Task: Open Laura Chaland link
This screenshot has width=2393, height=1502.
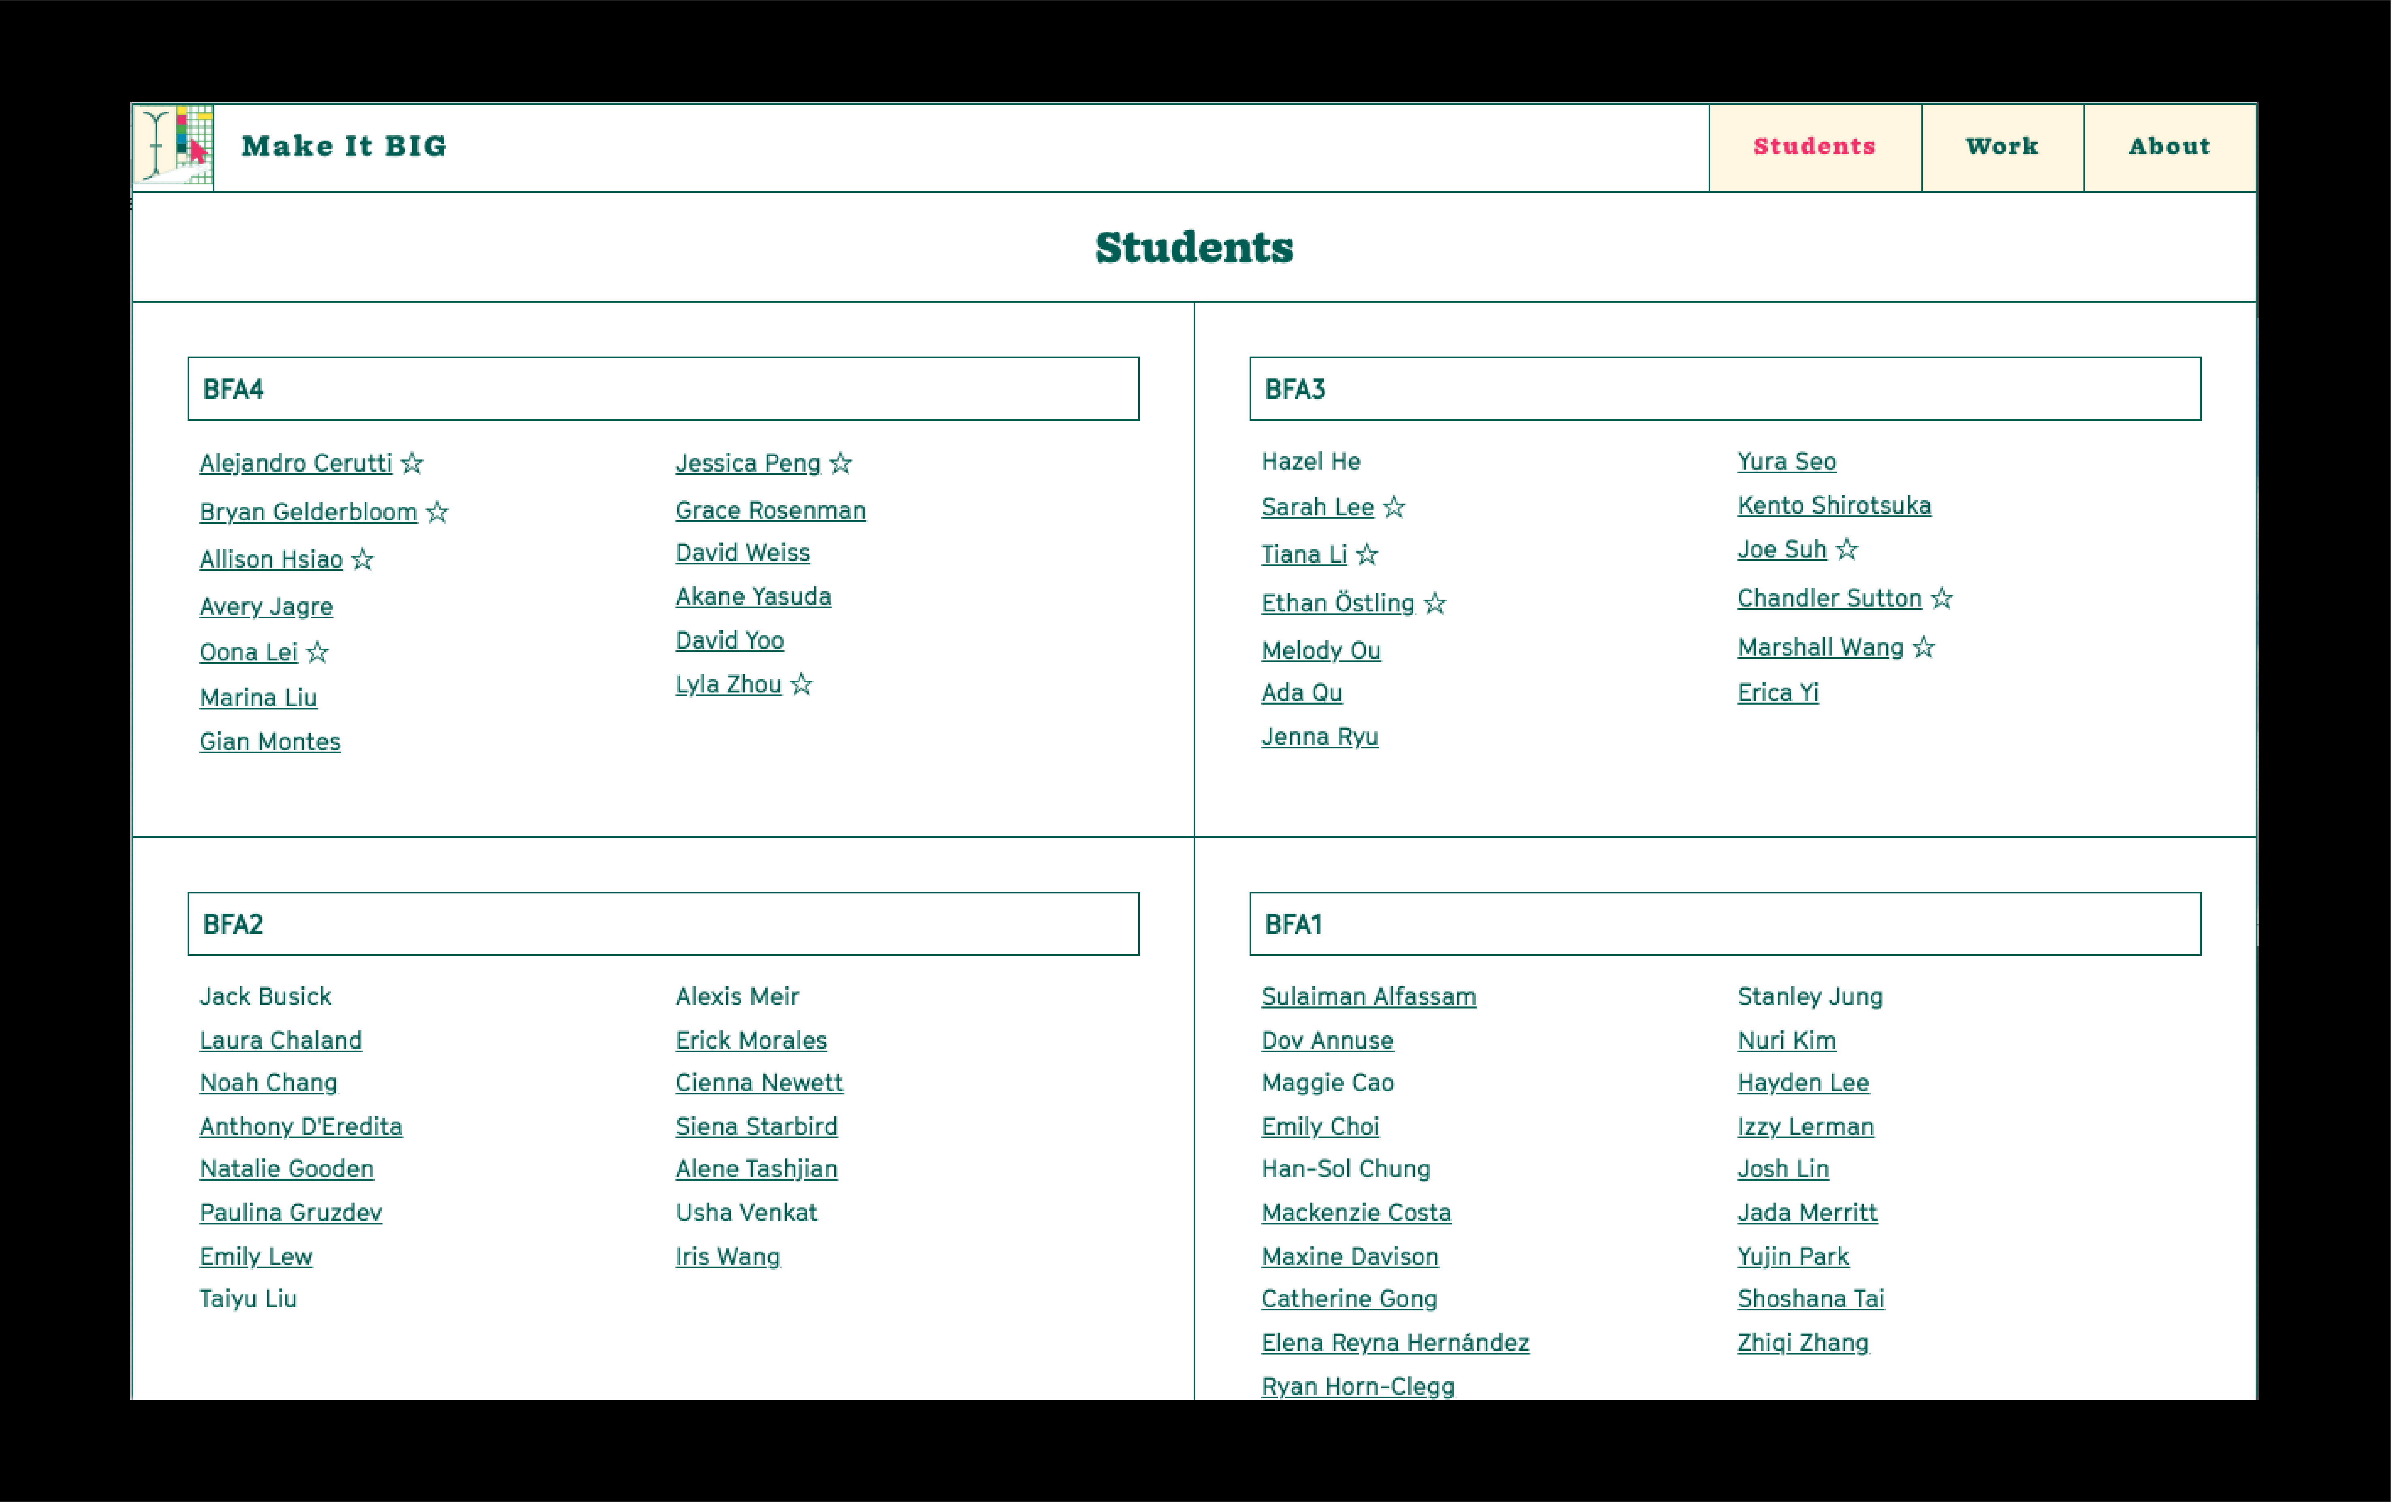Action: click(281, 1040)
